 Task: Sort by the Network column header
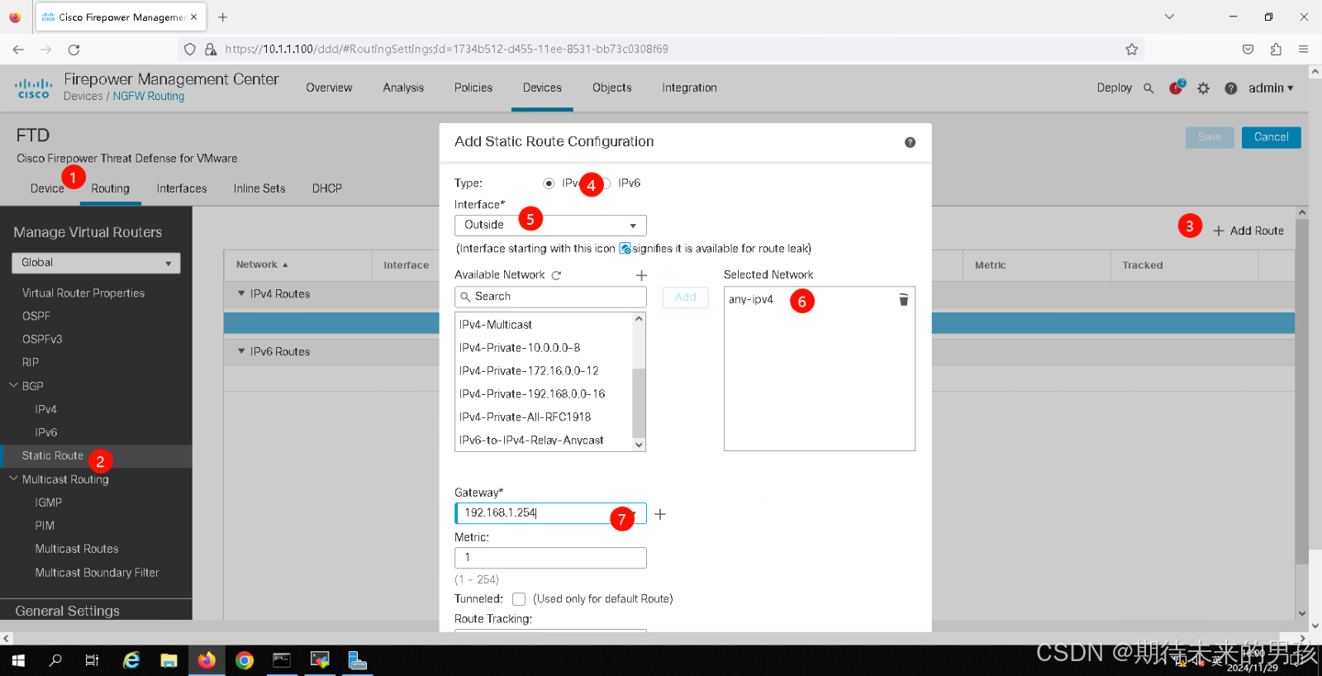262,265
